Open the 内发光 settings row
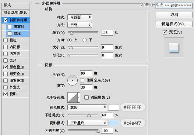This screenshot has height=135, width=194. 16,54
